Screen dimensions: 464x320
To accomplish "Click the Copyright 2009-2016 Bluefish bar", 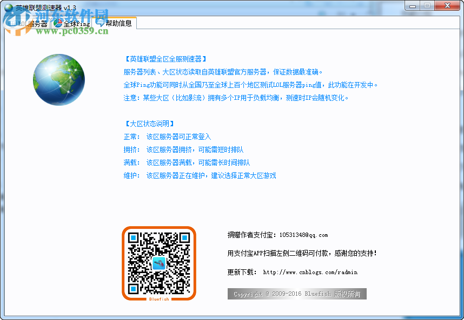I will [296, 294].
